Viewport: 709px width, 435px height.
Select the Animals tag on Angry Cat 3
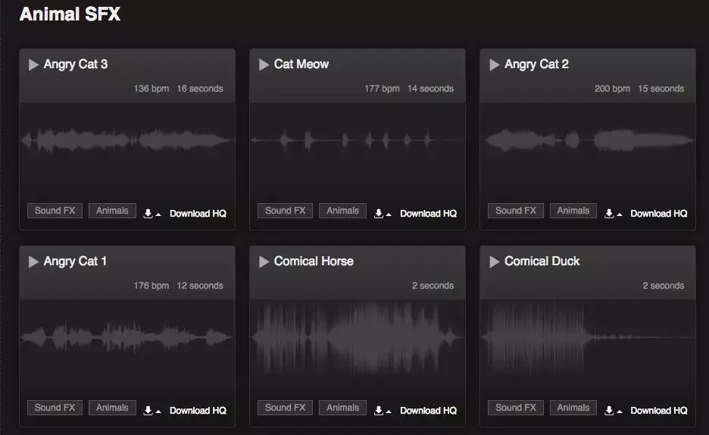(x=112, y=211)
